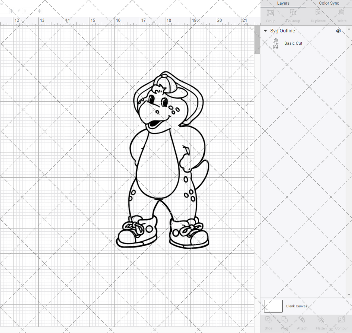352x333 pixels.
Task: Click the canvas vertical scrollbar
Action: pos(257,40)
